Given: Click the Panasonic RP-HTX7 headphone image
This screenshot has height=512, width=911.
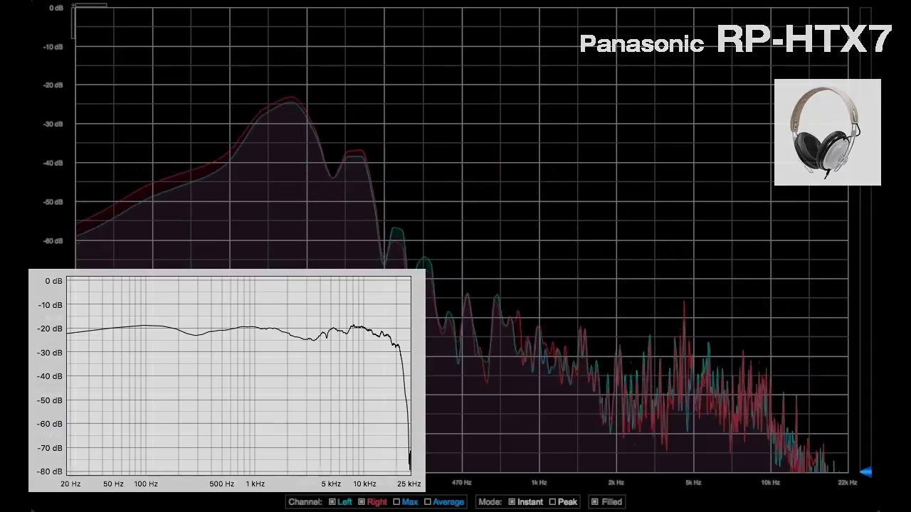Looking at the screenshot, I should click(828, 132).
